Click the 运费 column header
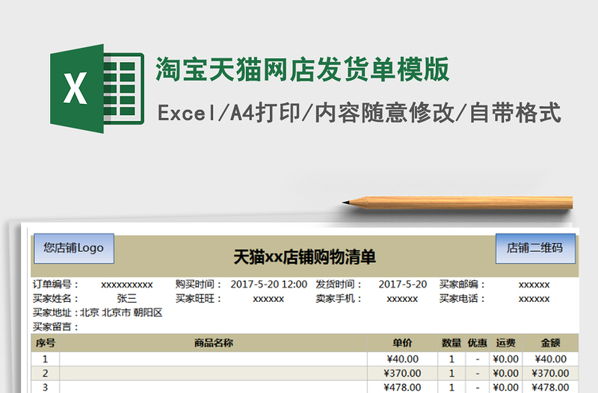 tap(506, 343)
